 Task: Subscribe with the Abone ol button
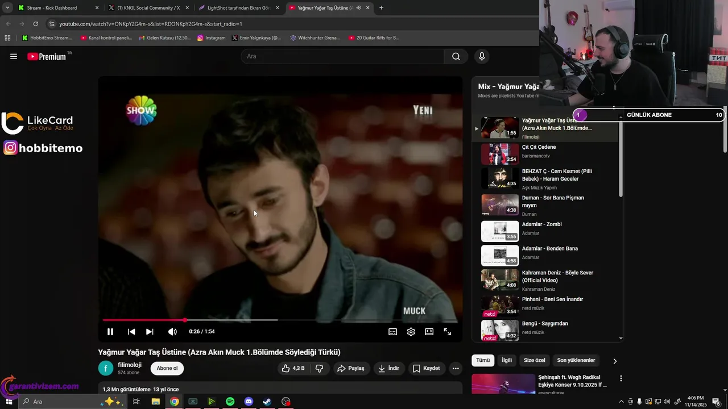tap(167, 368)
